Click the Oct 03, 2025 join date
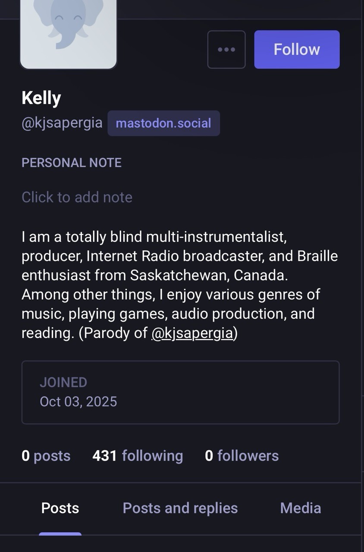Screen dimensions: 364x552 click(78, 401)
